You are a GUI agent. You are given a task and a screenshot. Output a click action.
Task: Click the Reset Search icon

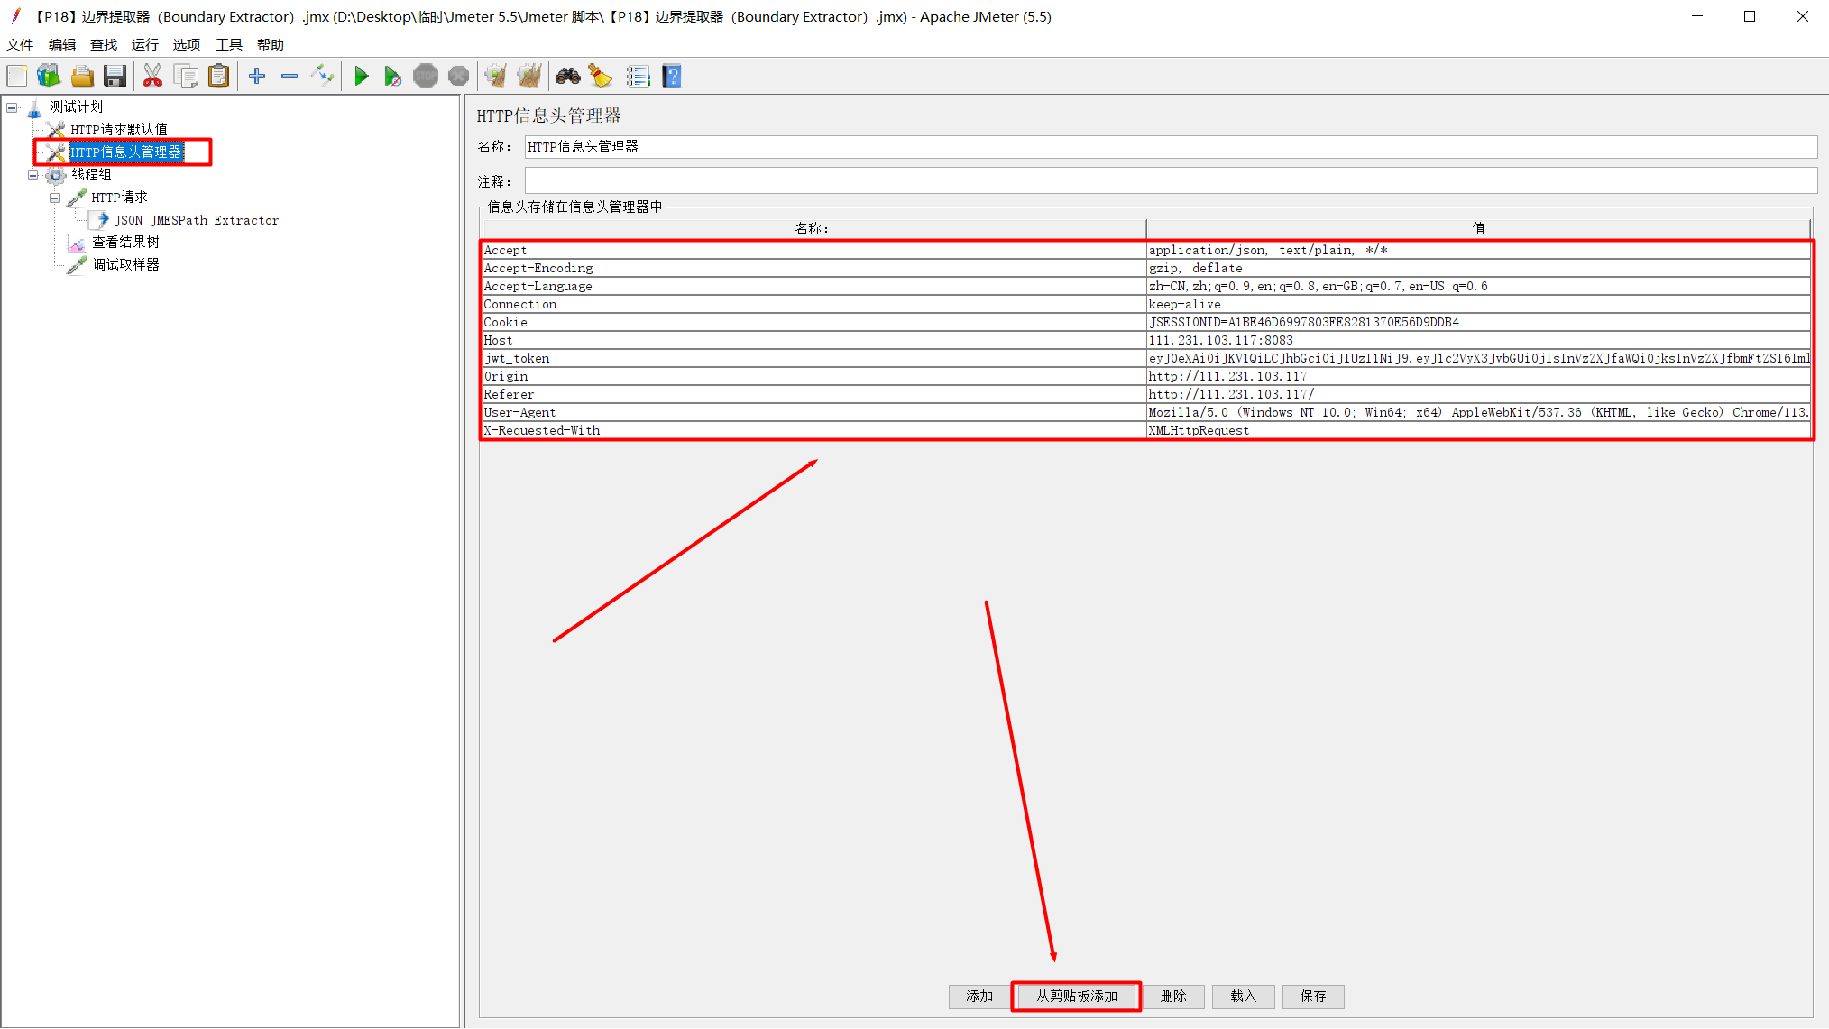(601, 77)
